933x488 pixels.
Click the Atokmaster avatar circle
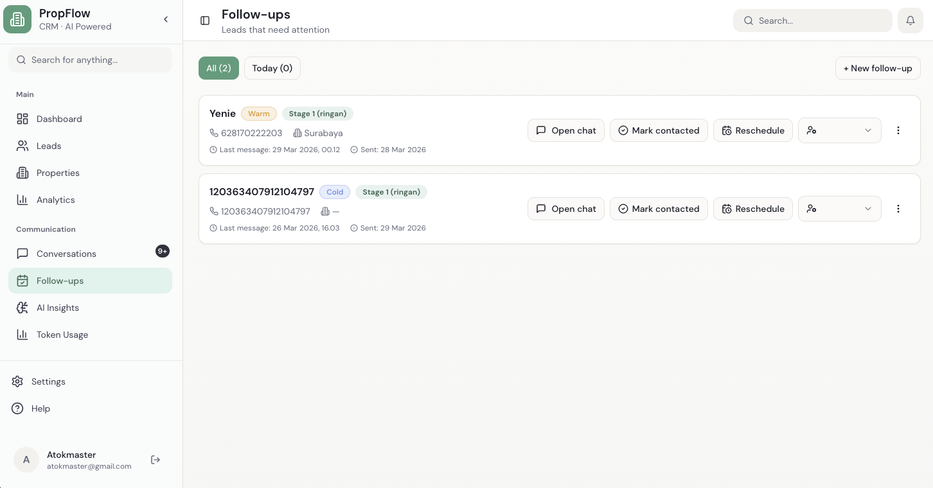[x=26, y=460]
